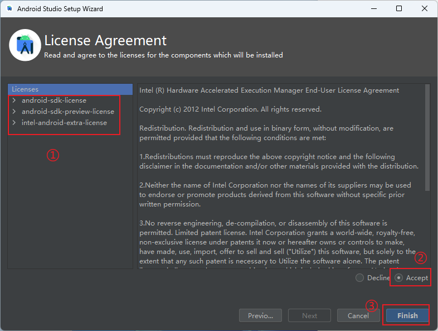Viewport: 438px width, 331px height.
Task: Go back with the Previous button
Action: 260,315
